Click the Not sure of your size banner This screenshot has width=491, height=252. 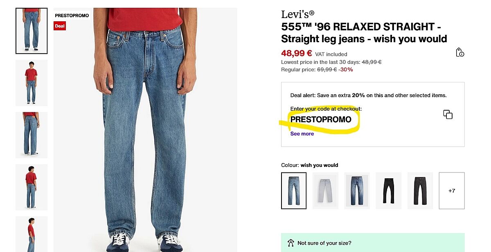372,243
